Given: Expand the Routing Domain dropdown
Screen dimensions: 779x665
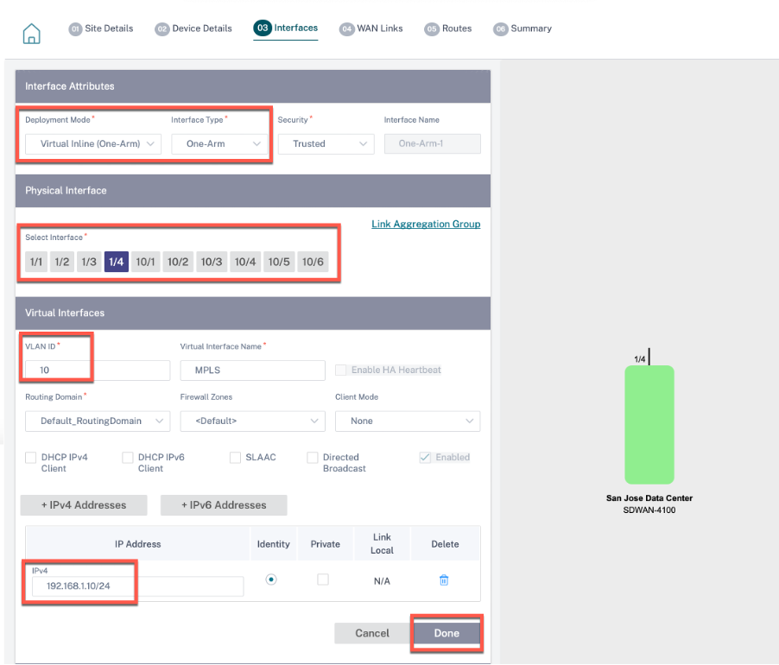Looking at the screenshot, I should coord(98,421).
